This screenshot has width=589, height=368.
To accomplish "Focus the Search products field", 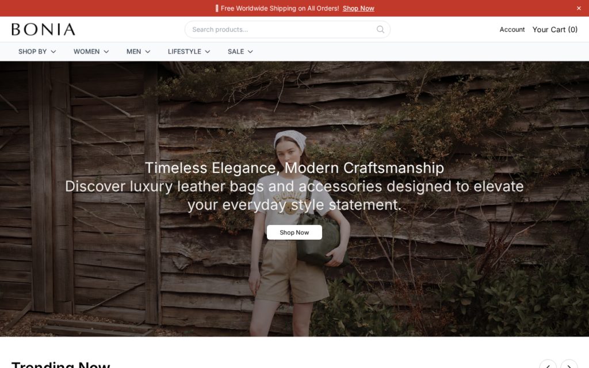I will pos(288,29).
